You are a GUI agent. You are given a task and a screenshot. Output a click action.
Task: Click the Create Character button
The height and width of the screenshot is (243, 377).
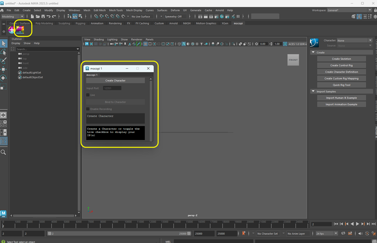pyautogui.click(x=115, y=81)
